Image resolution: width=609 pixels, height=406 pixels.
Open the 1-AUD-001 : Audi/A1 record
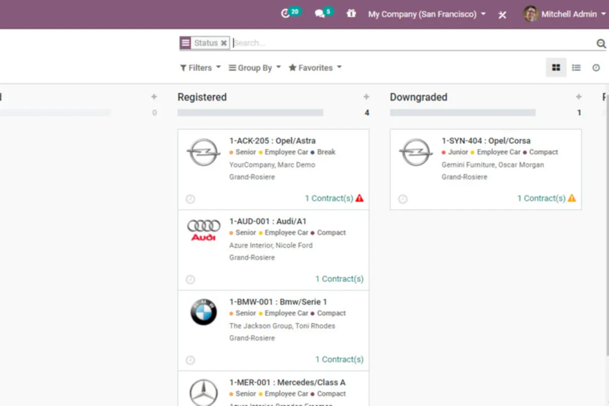268,221
